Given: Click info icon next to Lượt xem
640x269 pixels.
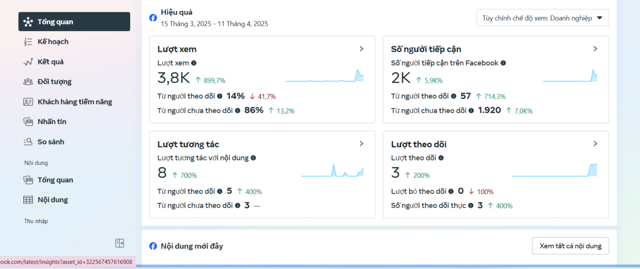Looking at the screenshot, I should pyautogui.click(x=194, y=63).
